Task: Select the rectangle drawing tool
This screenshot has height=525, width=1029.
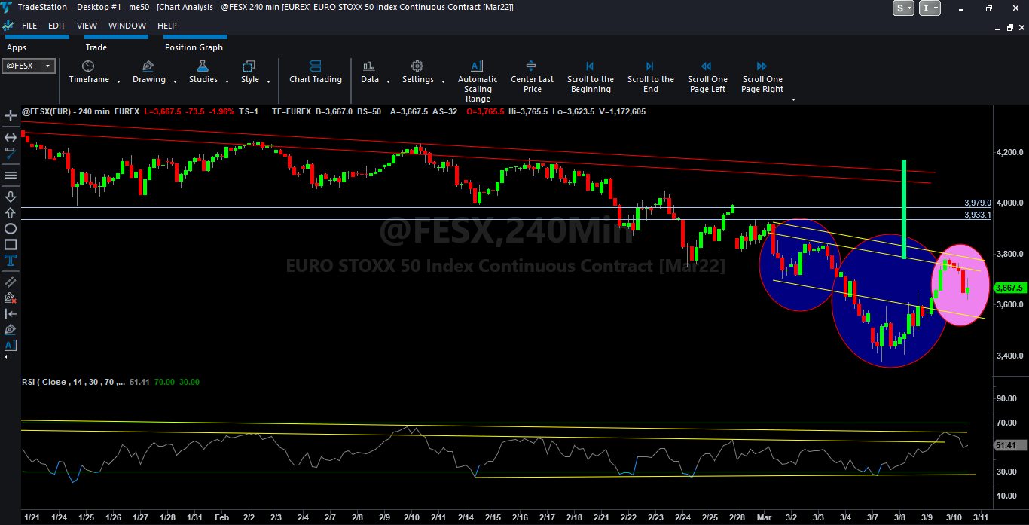Action: 11,245
